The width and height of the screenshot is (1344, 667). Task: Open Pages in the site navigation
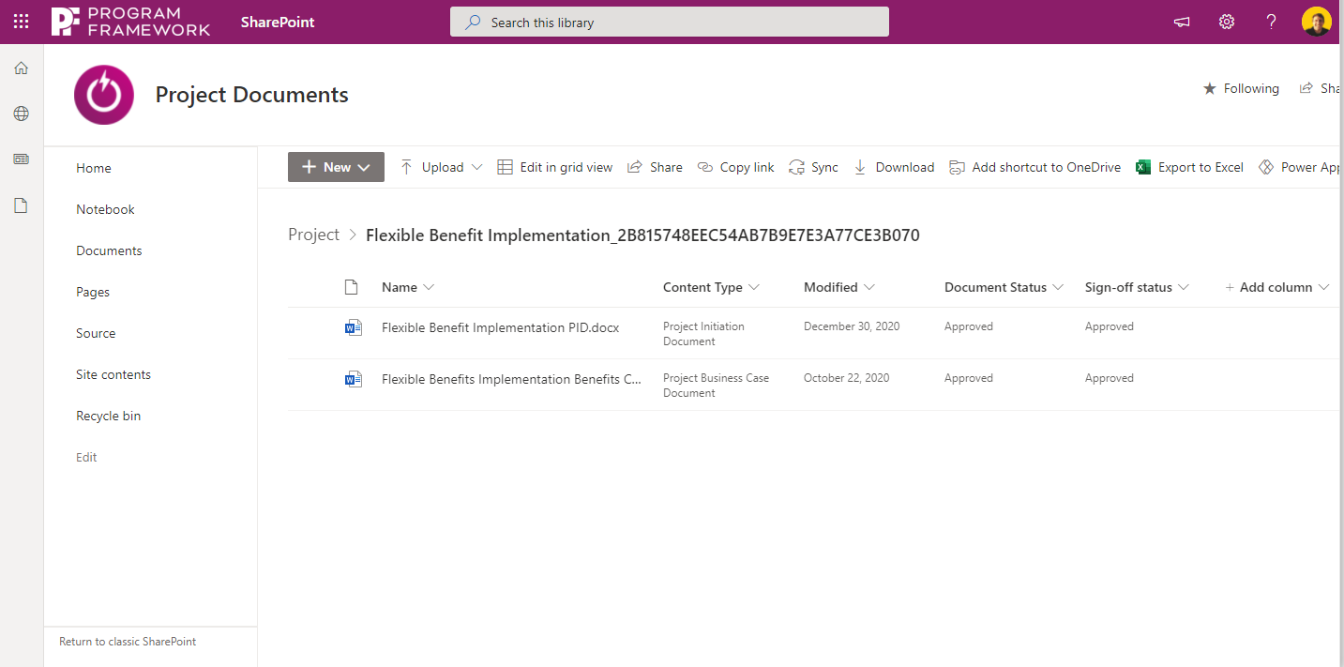tap(93, 292)
